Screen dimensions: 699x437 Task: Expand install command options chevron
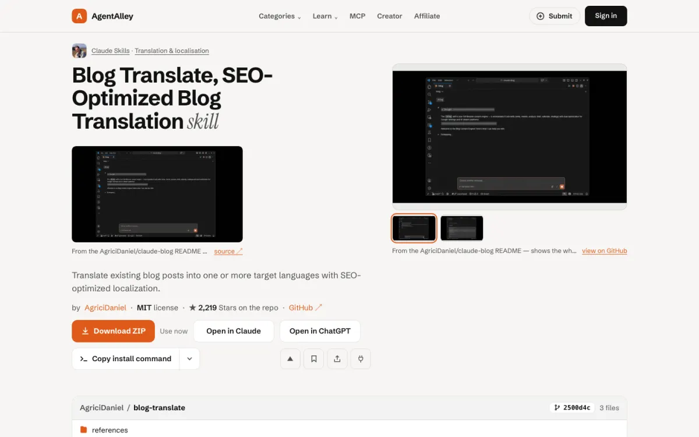pyautogui.click(x=189, y=359)
